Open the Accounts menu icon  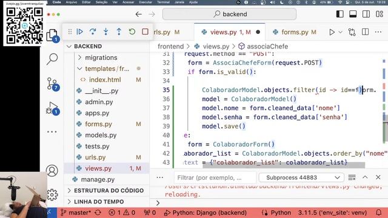coord(52,171)
